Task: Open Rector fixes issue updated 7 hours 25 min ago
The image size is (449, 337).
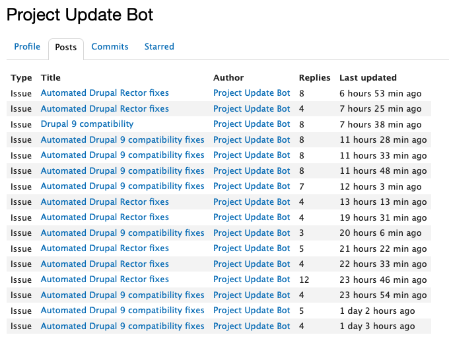Action: click(105, 109)
